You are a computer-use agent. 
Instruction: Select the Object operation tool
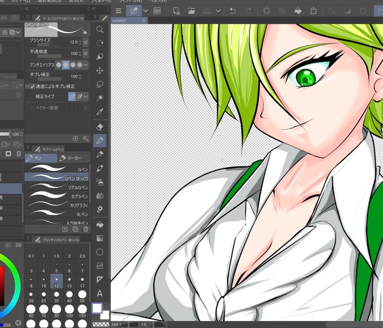[x=100, y=57]
